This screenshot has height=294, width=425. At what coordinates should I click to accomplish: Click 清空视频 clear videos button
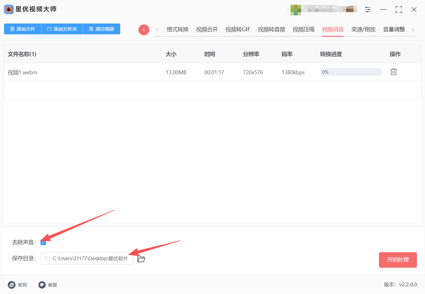pyautogui.click(x=102, y=29)
